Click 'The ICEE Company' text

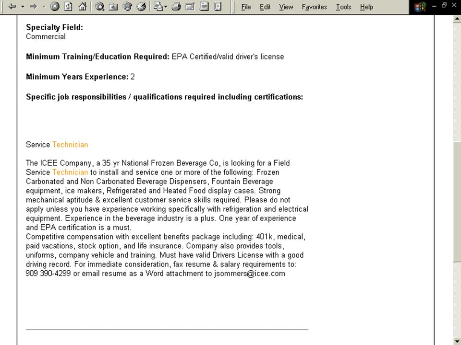click(59, 163)
